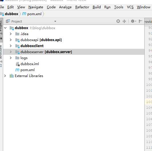
Task: Click the External Libraries icon
Action: point(12,76)
